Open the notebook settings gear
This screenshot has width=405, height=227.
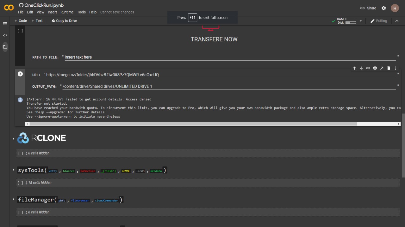coord(383,8)
